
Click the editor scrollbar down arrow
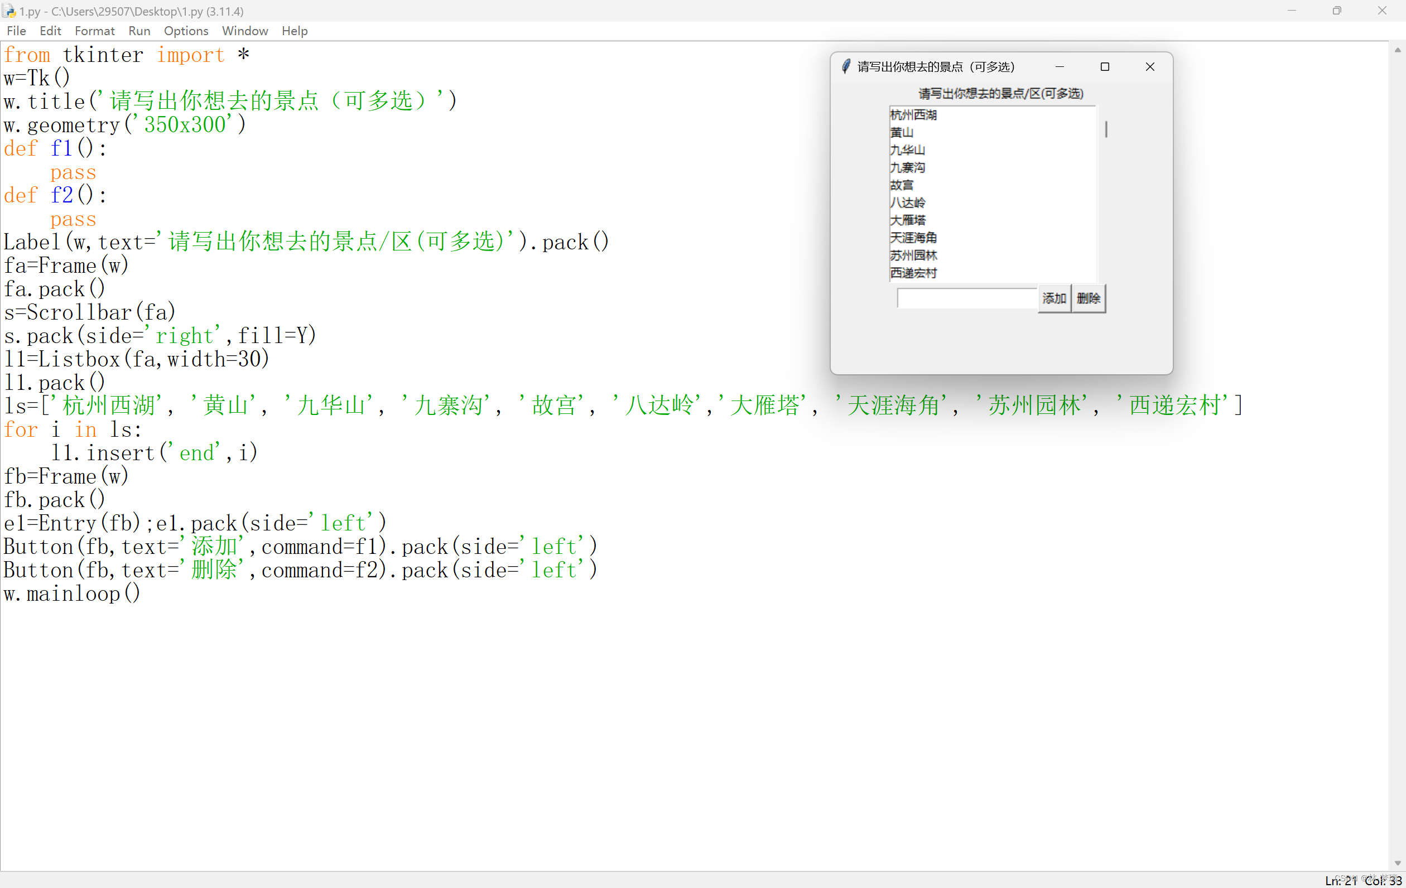[1397, 863]
